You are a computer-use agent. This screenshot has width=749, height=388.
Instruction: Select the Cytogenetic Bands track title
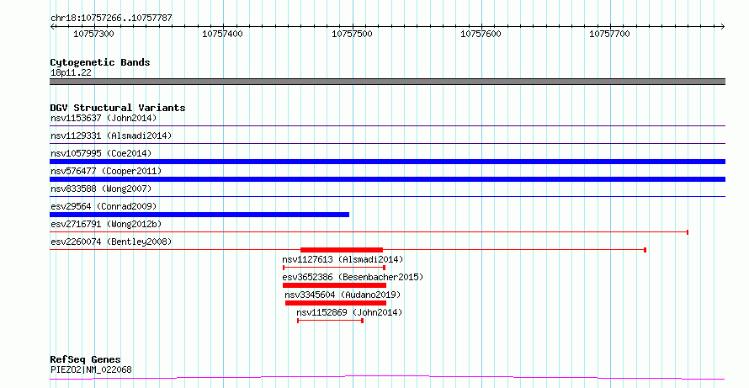tap(100, 62)
